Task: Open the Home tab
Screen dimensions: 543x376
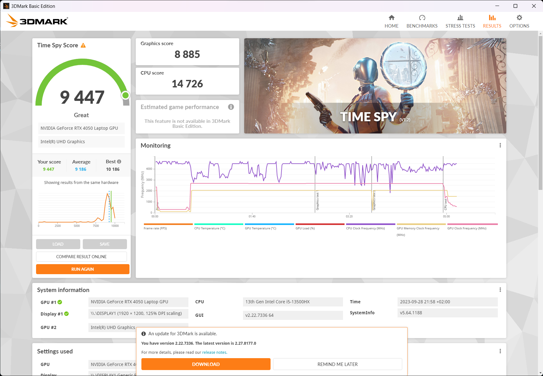Action: coord(392,21)
